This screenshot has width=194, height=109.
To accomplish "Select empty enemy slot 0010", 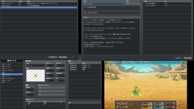I will (12, 82).
